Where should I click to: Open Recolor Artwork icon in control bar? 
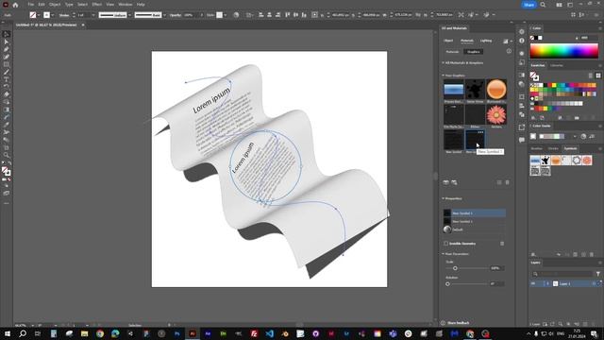pyautogui.click(x=236, y=15)
